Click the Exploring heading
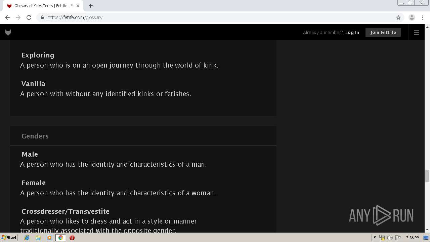The width and height of the screenshot is (430, 242). (x=38, y=55)
